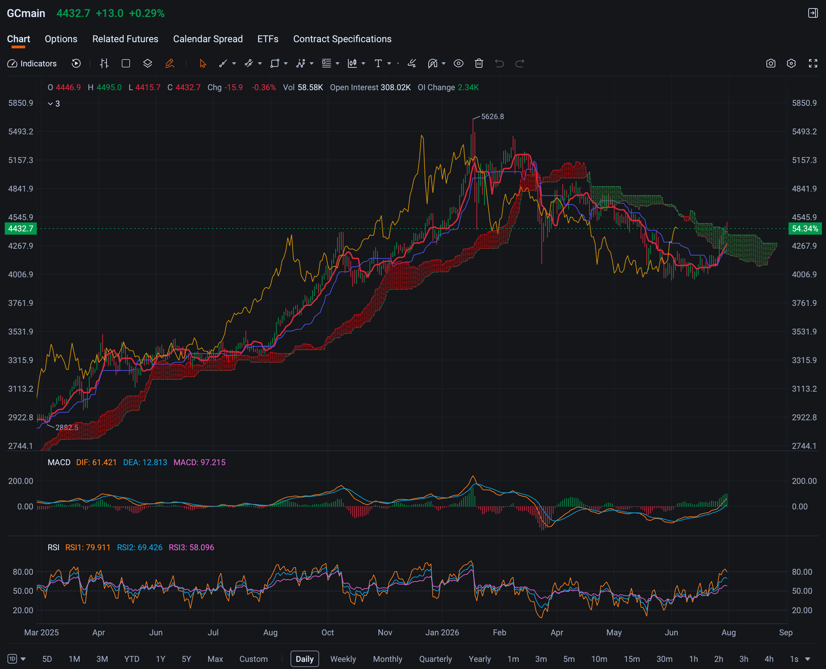Select the wave pattern drawing tool

(300, 64)
